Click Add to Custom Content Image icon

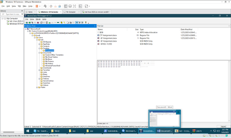[50, 23]
